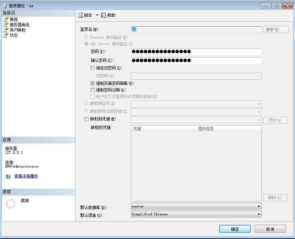Screen dimensions: 295x239
Task: Click the 添加 button
Action: 275,120
